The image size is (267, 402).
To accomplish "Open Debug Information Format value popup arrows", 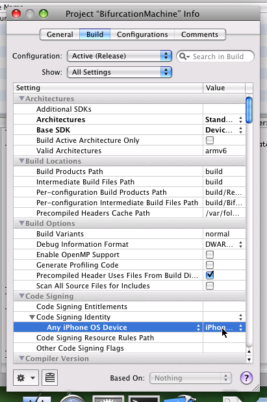I will pyautogui.click(x=240, y=244).
